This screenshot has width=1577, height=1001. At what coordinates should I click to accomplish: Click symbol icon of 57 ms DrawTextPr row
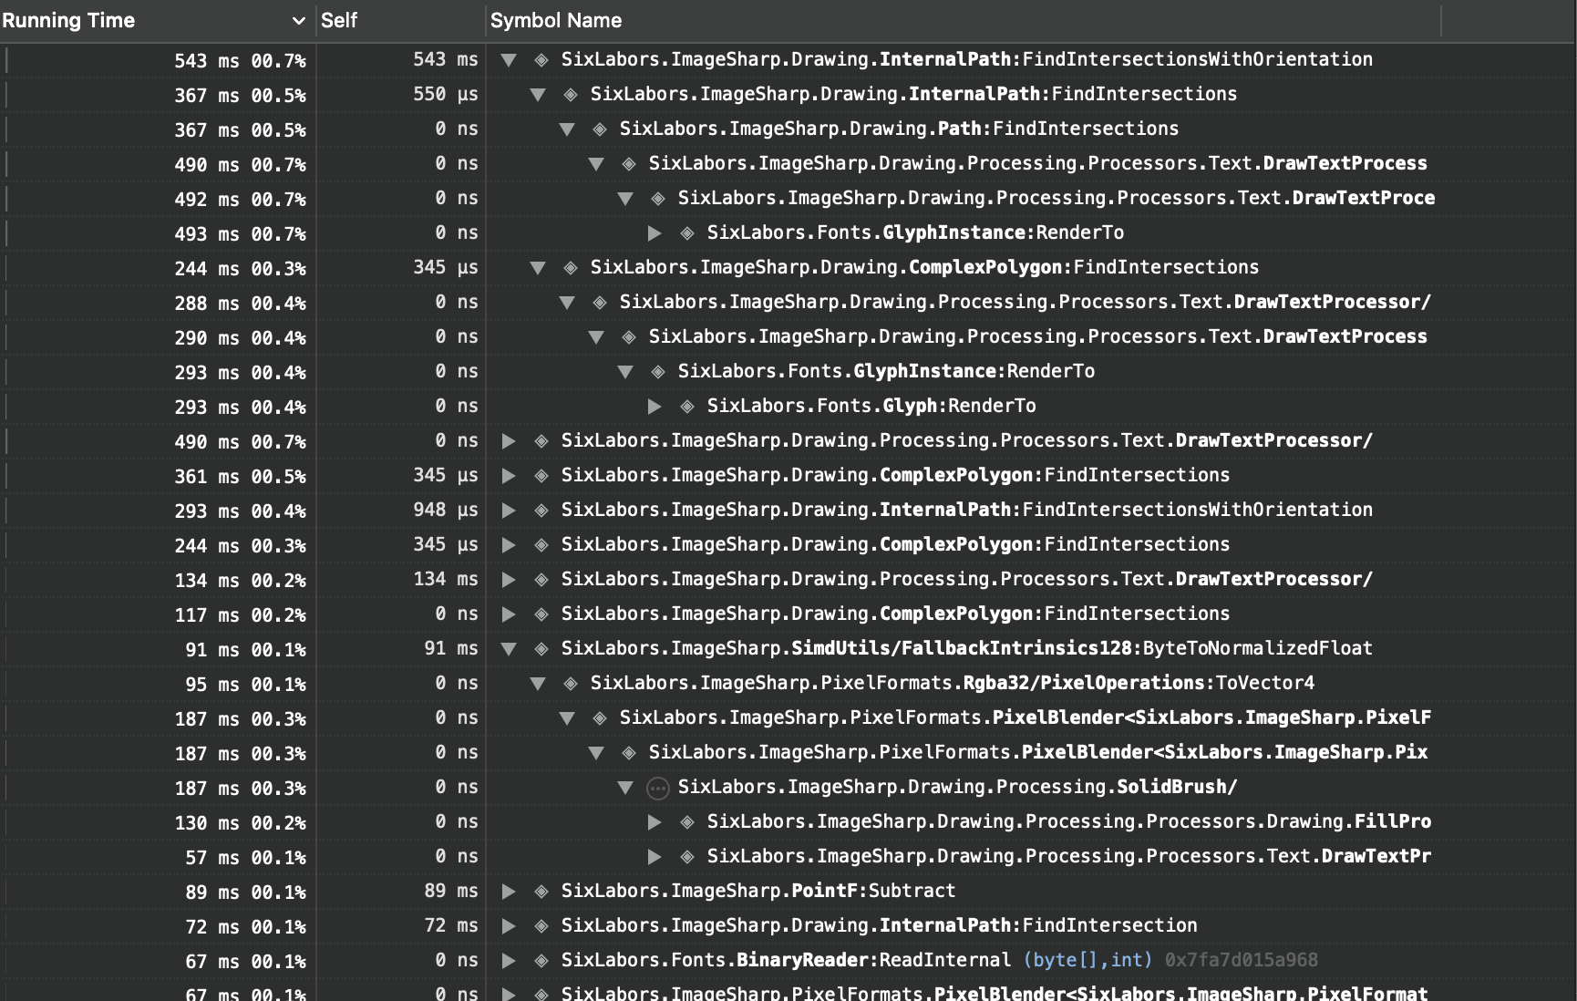687,857
